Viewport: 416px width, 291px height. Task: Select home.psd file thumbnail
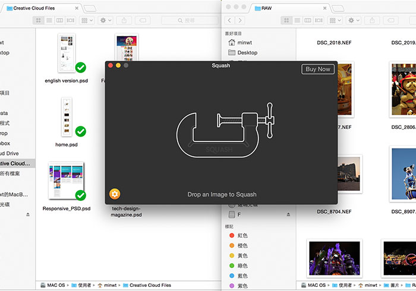pyautogui.click(x=67, y=117)
